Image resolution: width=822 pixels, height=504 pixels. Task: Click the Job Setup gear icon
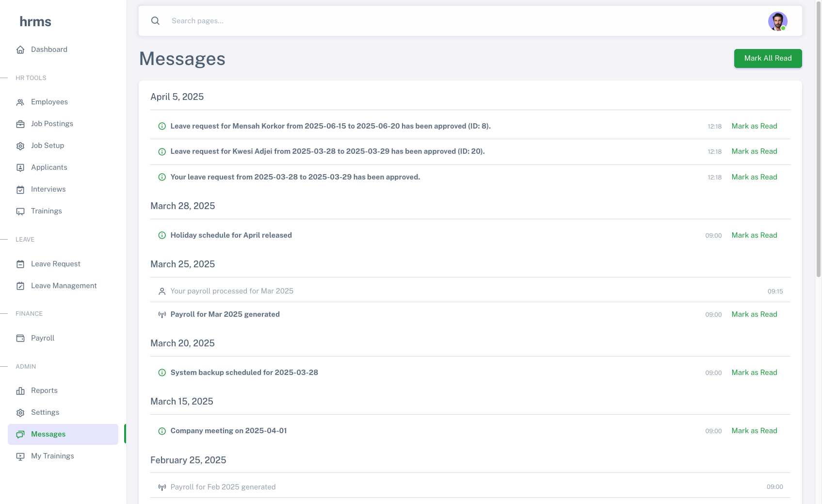click(x=20, y=146)
